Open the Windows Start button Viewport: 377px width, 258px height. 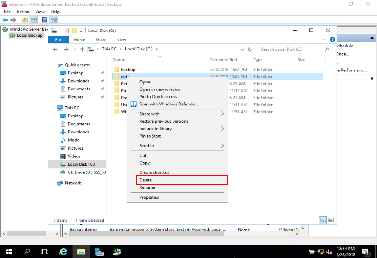(x=9, y=252)
